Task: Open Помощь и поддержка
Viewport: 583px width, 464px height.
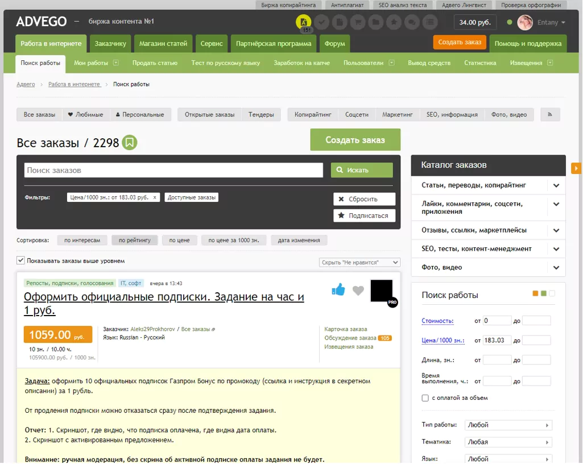Action: point(528,43)
